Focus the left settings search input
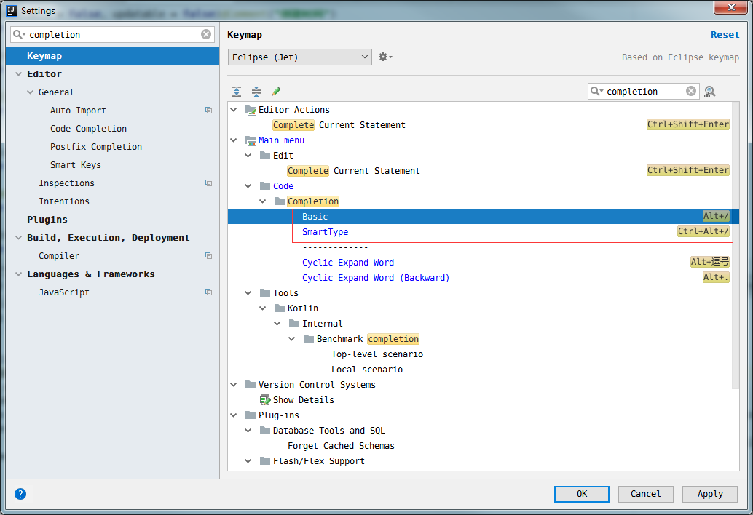The width and height of the screenshot is (753, 515). point(114,34)
